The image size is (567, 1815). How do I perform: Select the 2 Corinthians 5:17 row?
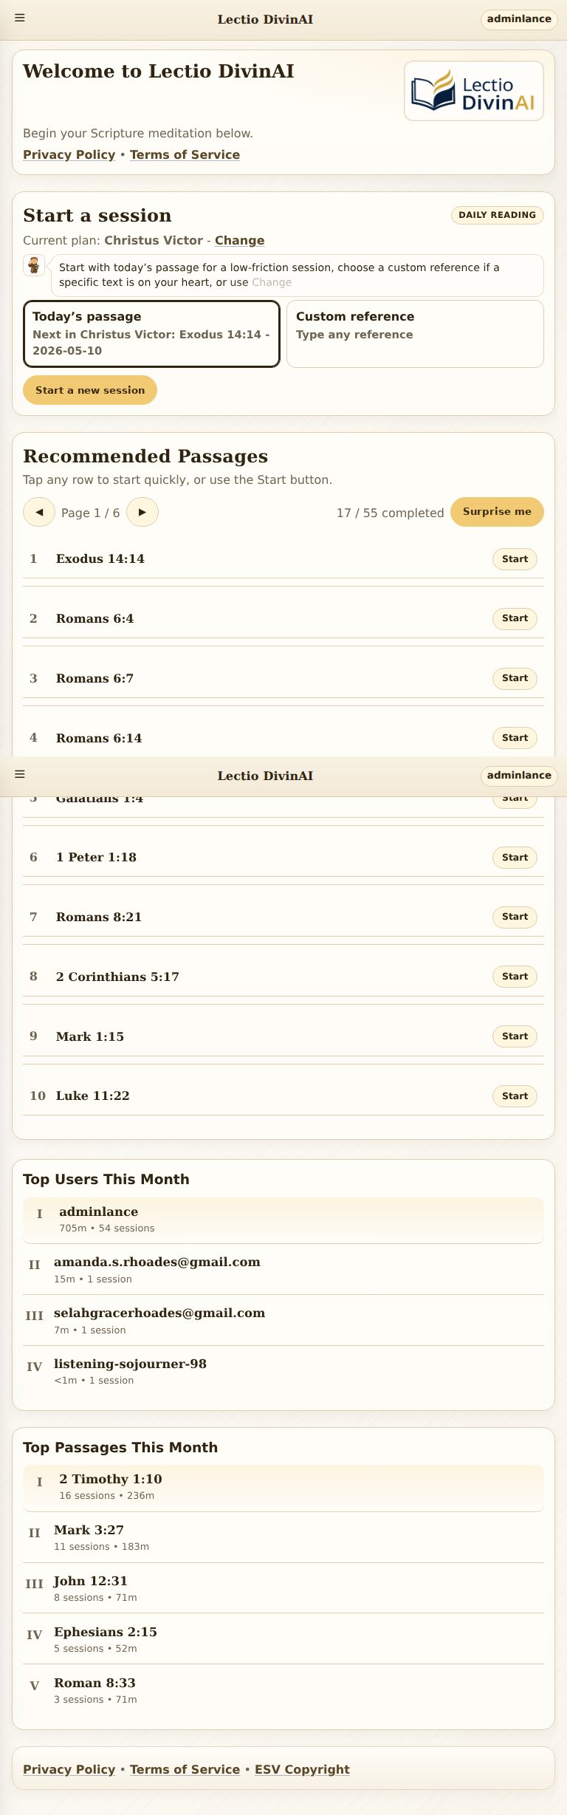pyautogui.click(x=283, y=977)
